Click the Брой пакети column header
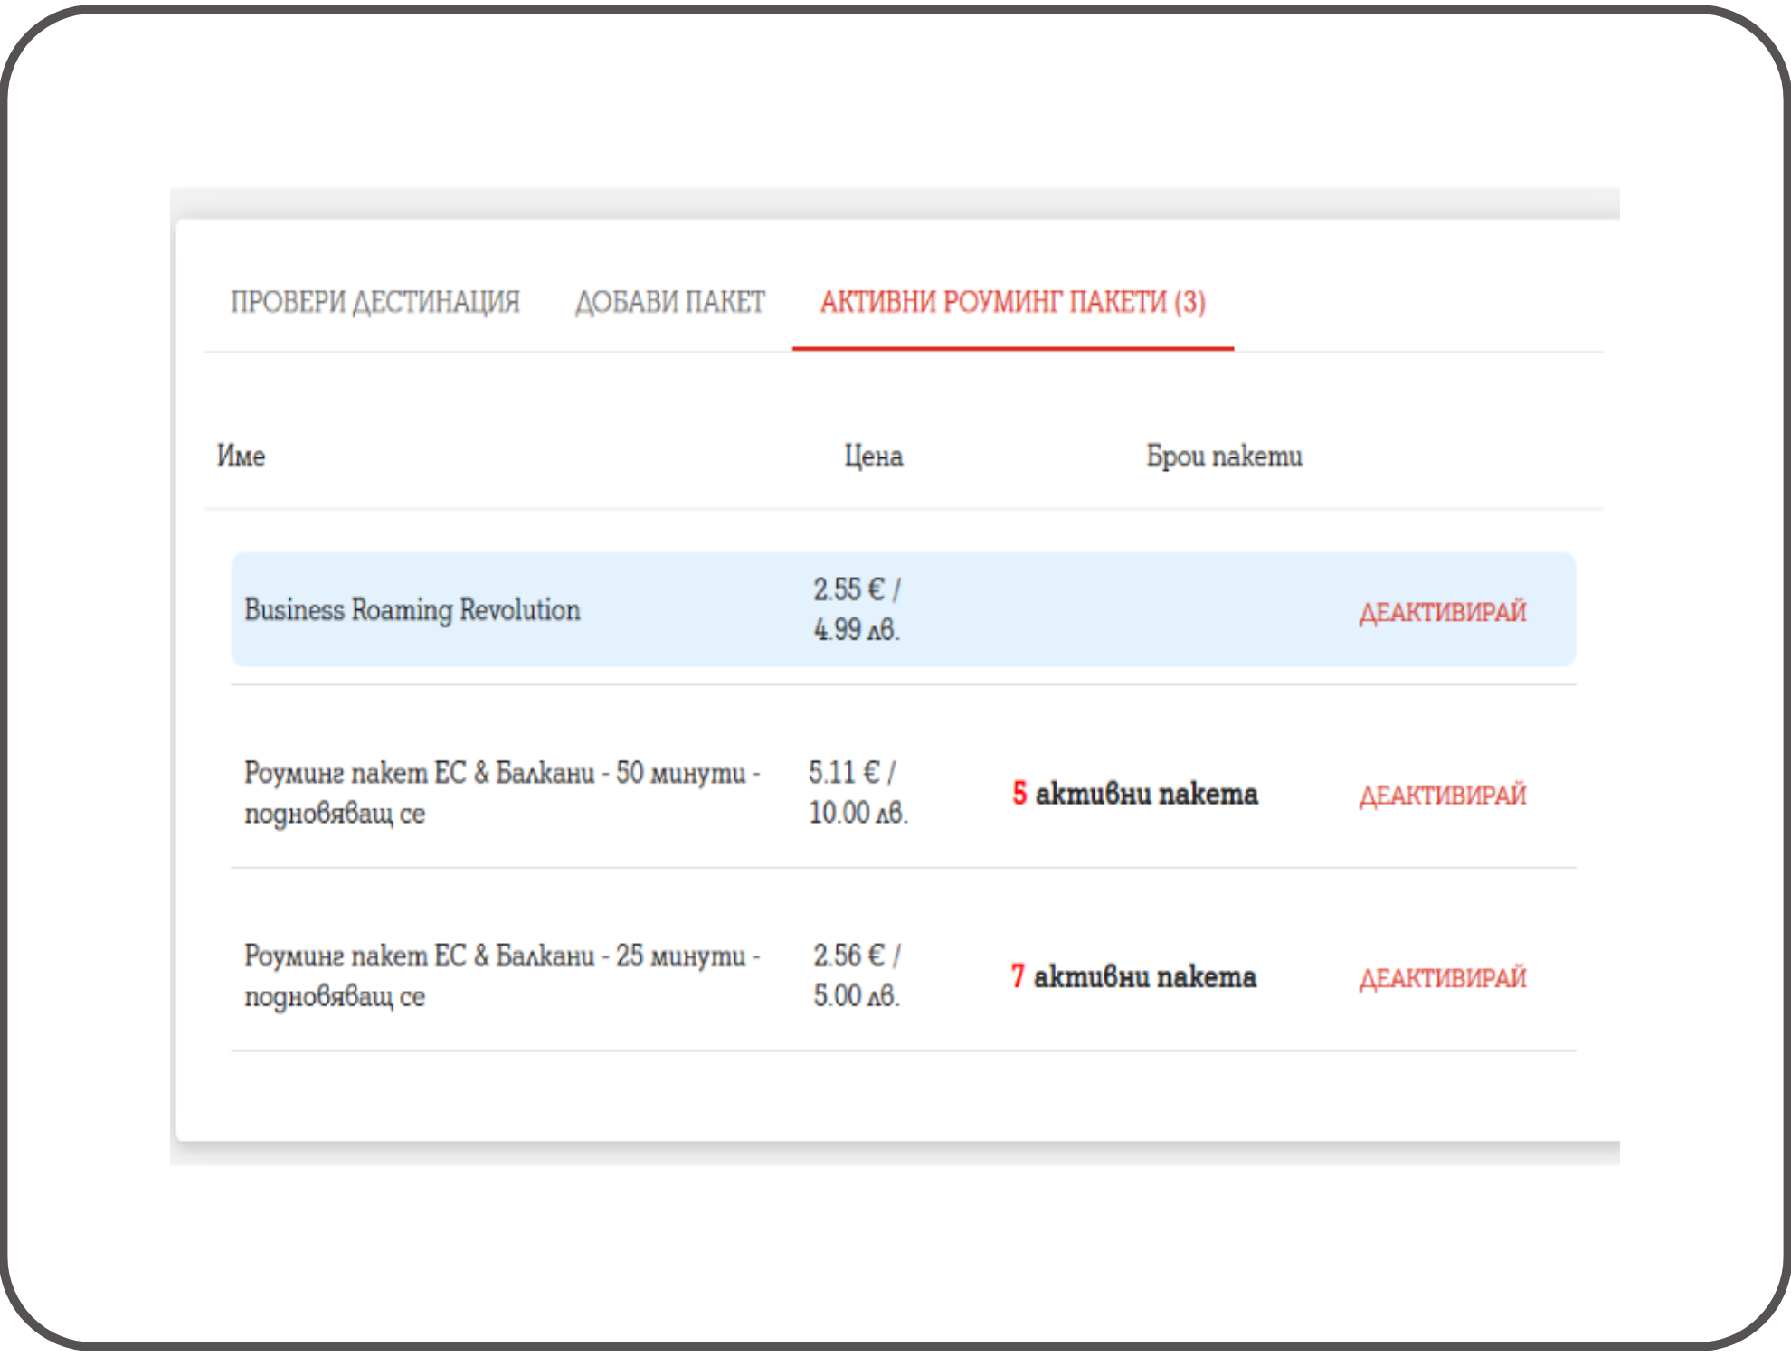 (1224, 456)
